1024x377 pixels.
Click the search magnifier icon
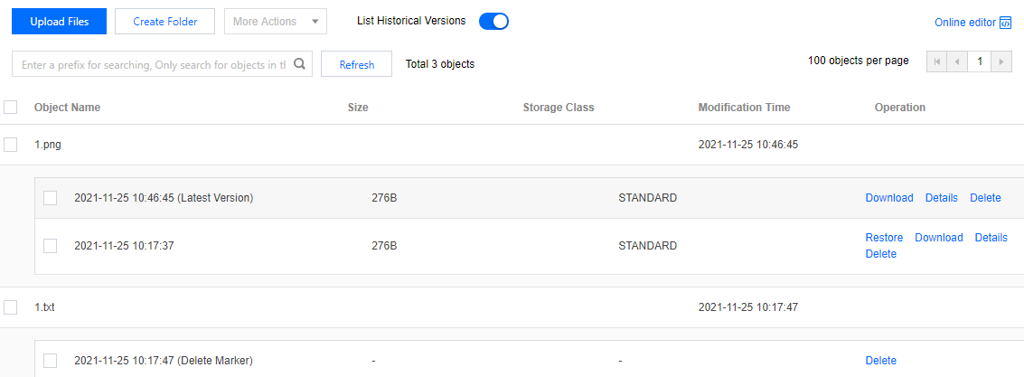(x=299, y=64)
